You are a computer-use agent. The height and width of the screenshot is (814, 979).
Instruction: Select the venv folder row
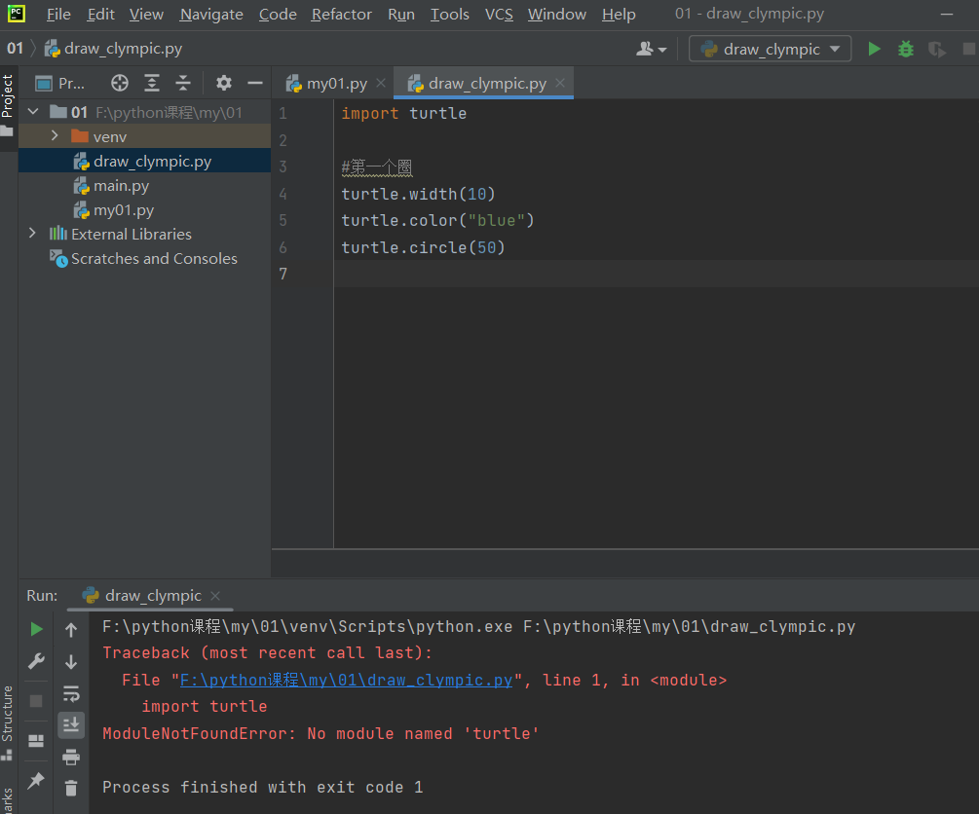(145, 136)
